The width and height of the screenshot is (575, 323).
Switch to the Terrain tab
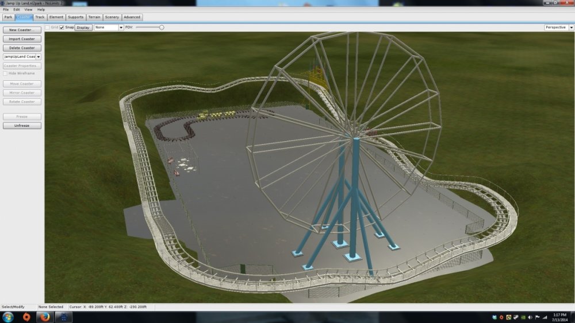(x=94, y=17)
